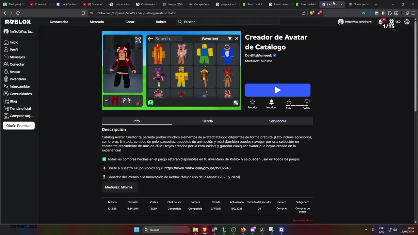Open Robux in the top navigation
Screen dimensions: 418x235
161,22
